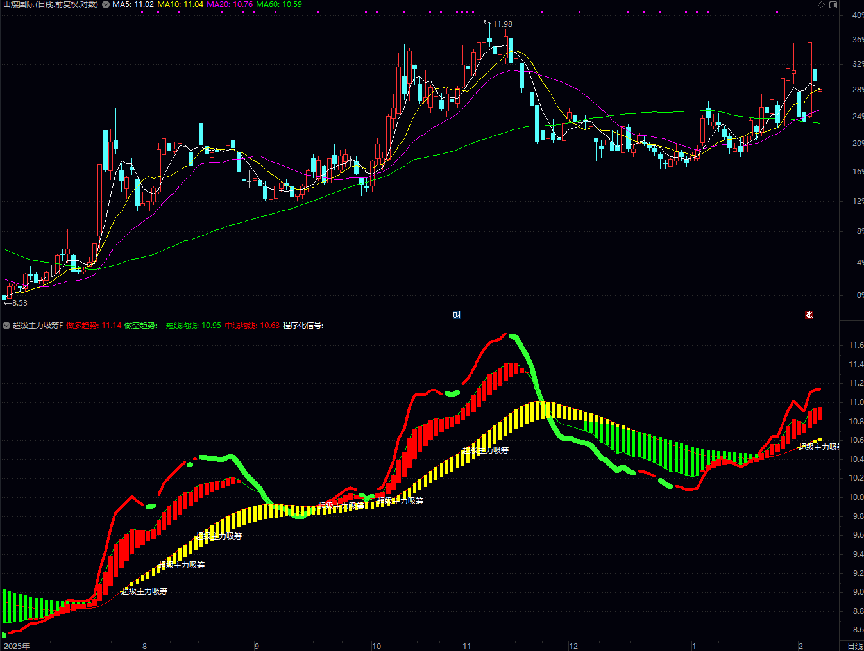The height and width of the screenshot is (651, 864).
Task: Expand the 超级主力吸筹F indicator dropdown arrow
Action: click(x=6, y=325)
